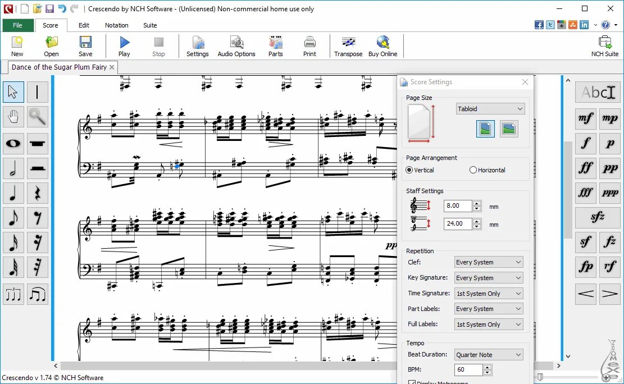
Task: Select the triplet tuplet tool
Action: tap(13, 295)
